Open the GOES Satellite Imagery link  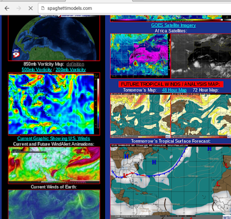point(173,25)
